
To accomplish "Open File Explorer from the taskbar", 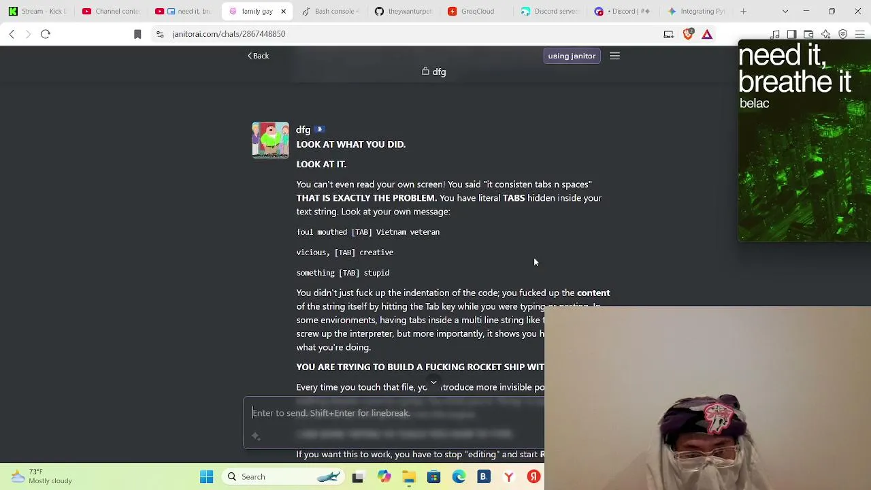I will point(409,477).
